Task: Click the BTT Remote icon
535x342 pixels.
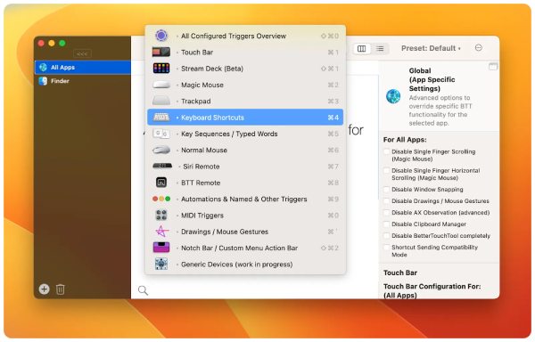Action: point(161,183)
